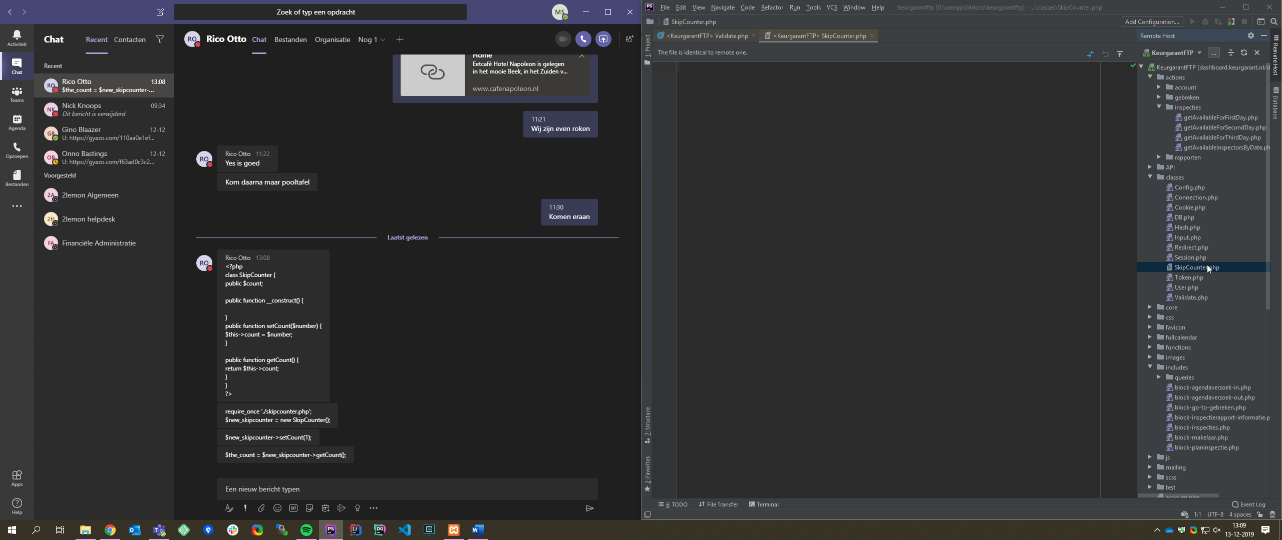Click the screen share icon
Screen dimensions: 1282x540
point(603,39)
